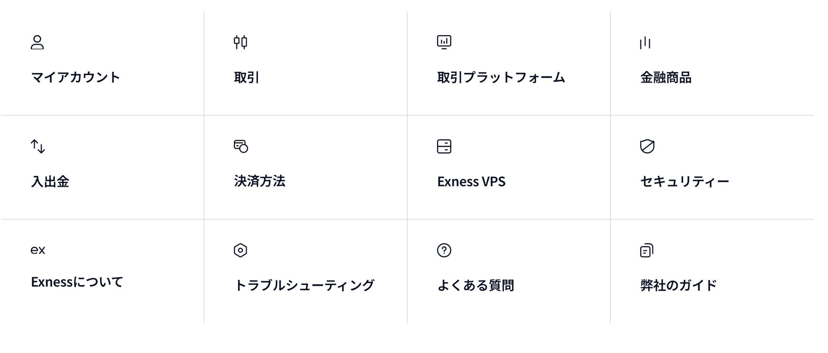
Task: Open the Exness VPS section
Action: tap(471, 182)
